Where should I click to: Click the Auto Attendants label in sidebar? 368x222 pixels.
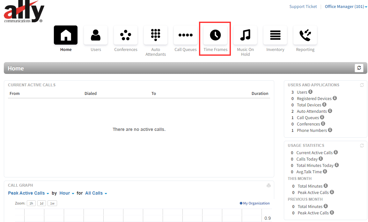[312, 111]
